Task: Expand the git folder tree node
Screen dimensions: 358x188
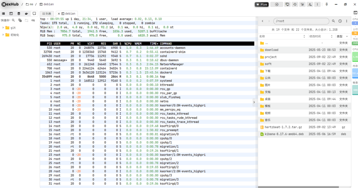Action: pos(3,28)
